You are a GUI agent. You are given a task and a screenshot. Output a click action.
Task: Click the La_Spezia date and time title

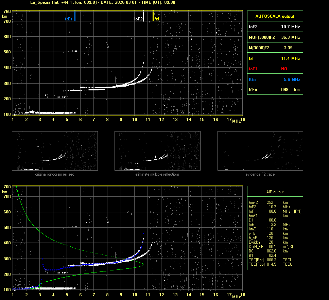pyautogui.click(x=103, y=2)
